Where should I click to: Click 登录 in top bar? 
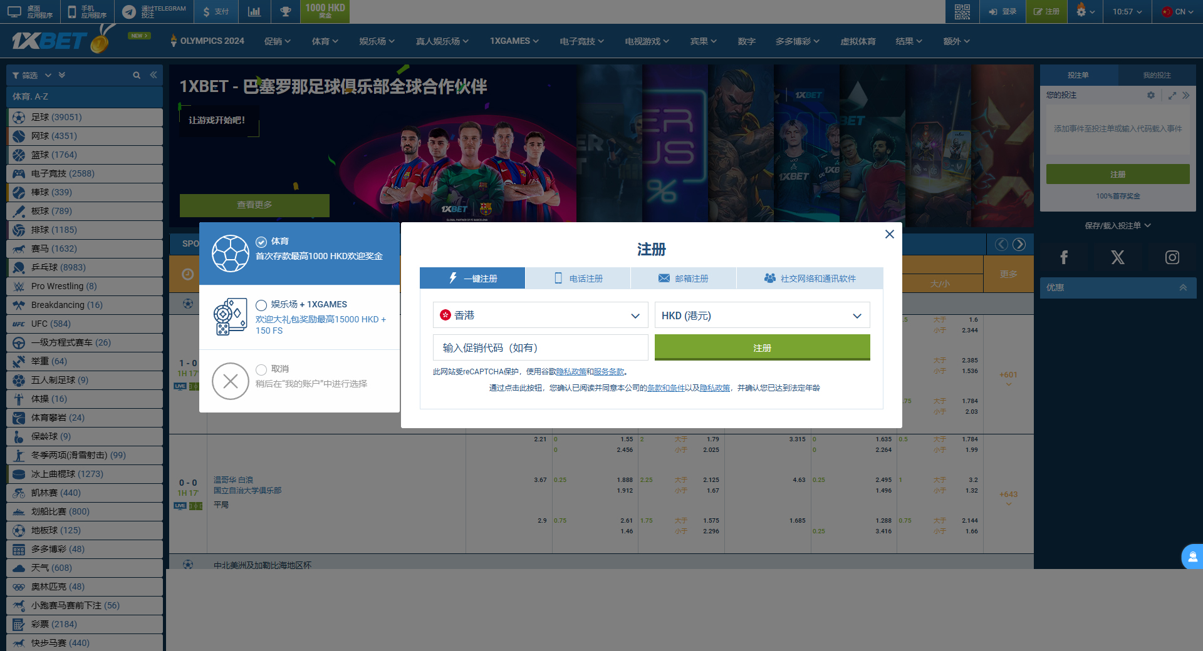tap(1002, 11)
